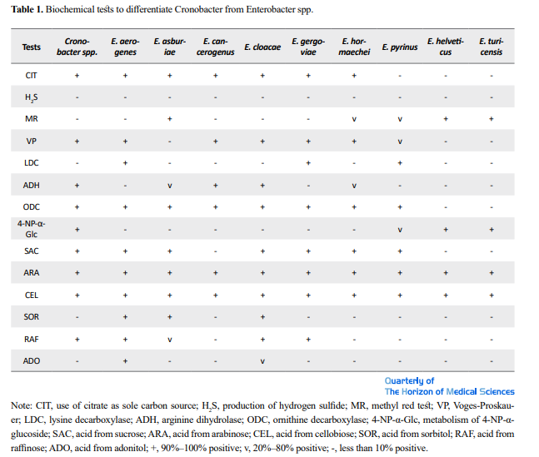The width and height of the screenshot is (539, 457).
Task: Click the 'CEL' row label
Action: (32, 296)
